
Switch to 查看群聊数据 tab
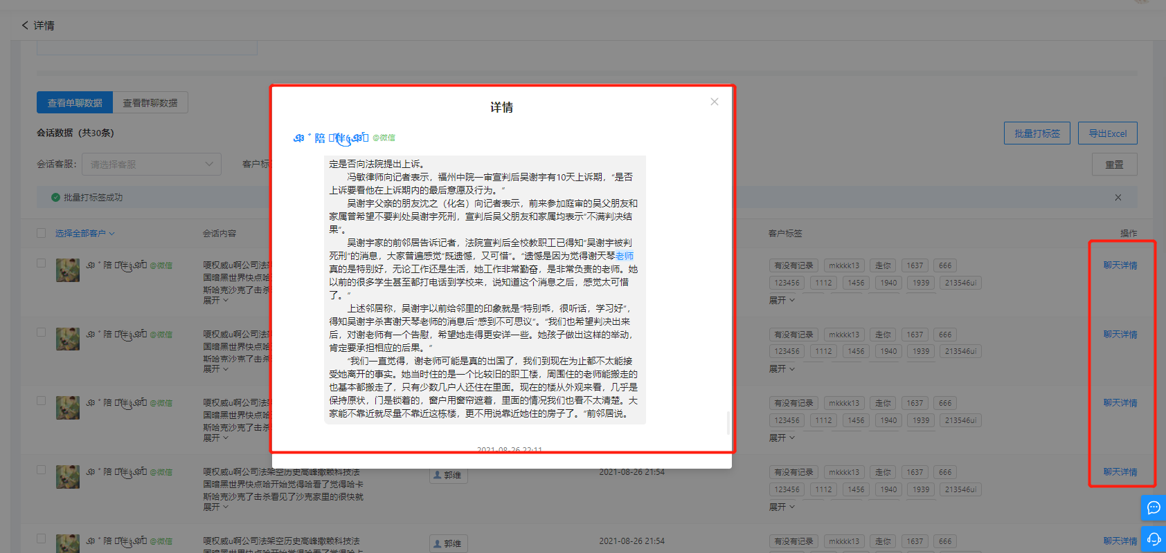[150, 103]
